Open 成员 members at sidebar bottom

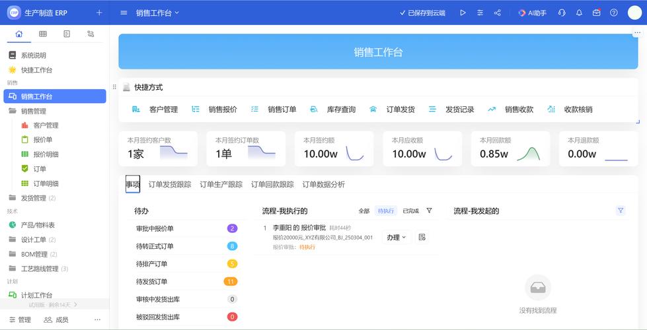point(56,319)
